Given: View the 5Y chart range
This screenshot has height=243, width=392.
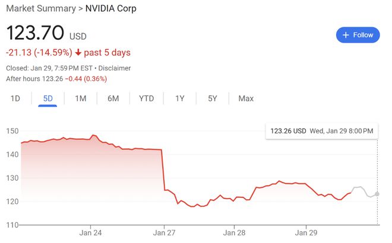Looking at the screenshot, I should click(x=213, y=98).
